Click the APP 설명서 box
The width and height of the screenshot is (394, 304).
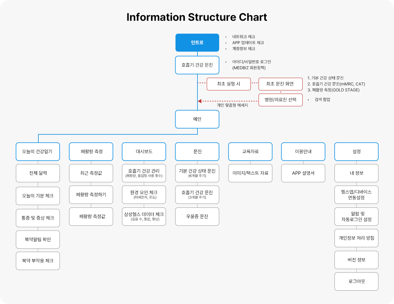click(303, 173)
